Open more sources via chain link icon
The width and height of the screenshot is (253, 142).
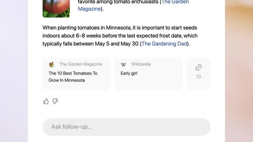[x=199, y=67]
